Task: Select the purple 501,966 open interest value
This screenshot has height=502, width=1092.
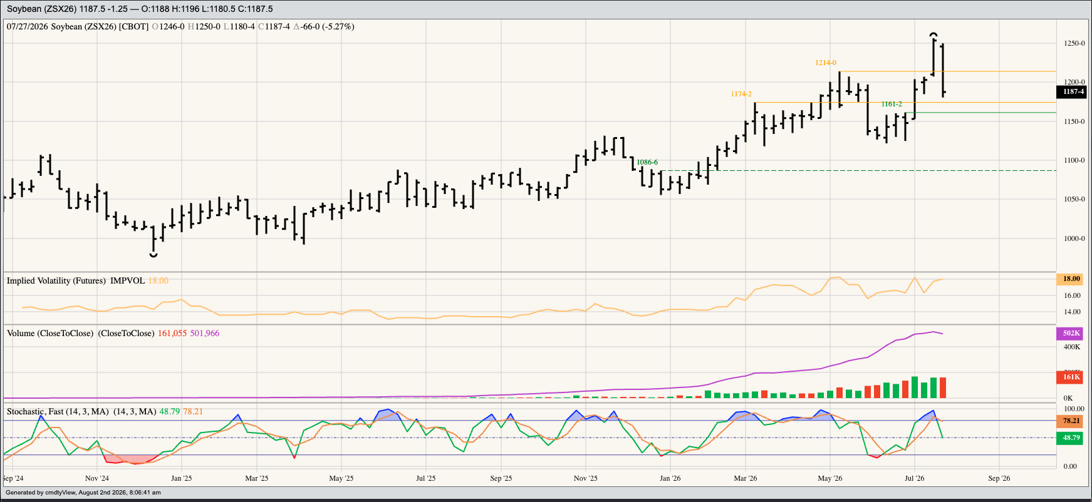Action: pos(205,333)
